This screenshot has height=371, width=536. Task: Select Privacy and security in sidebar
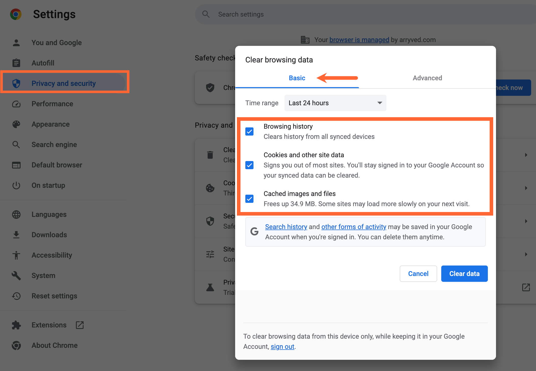(x=64, y=83)
